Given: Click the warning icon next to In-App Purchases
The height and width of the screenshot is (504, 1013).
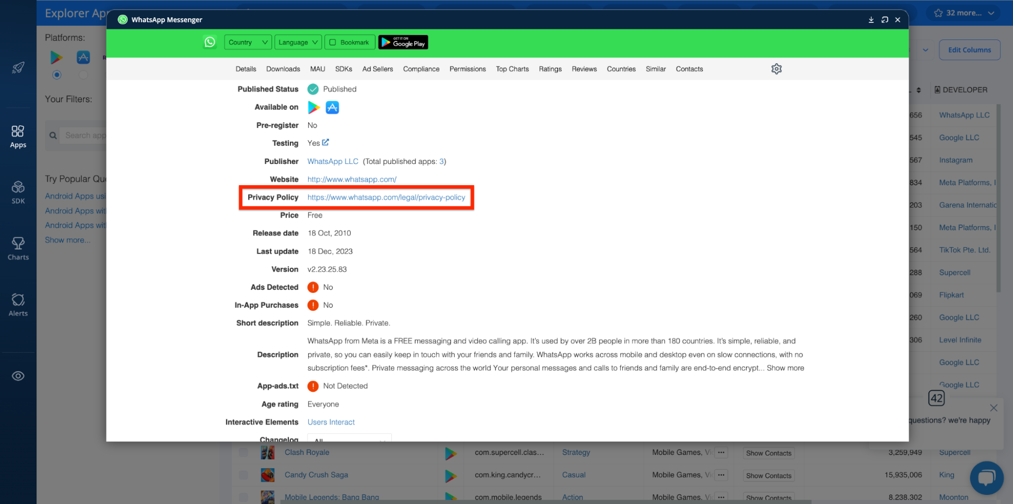Looking at the screenshot, I should (313, 305).
